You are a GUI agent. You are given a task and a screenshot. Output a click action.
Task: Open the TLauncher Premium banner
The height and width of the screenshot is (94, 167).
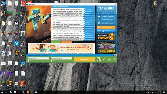coord(106,37)
